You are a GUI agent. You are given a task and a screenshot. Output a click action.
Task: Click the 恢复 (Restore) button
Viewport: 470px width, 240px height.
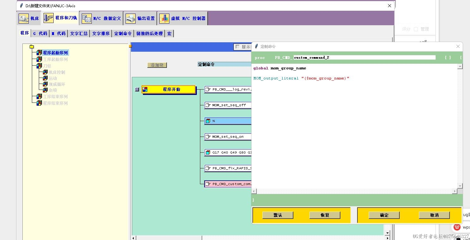[x=325, y=215]
